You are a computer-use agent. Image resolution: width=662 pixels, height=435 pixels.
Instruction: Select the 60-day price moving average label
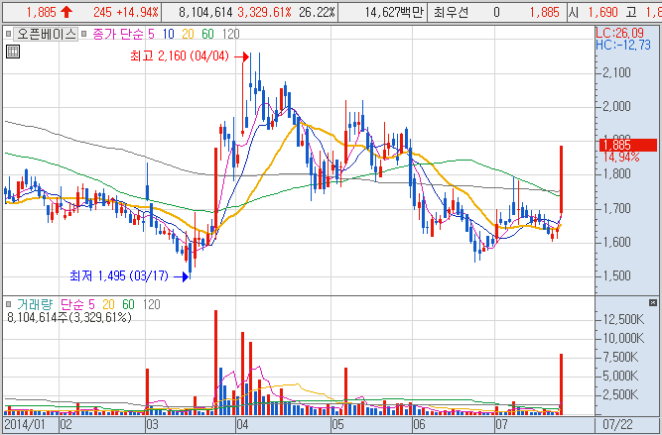[207, 34]
